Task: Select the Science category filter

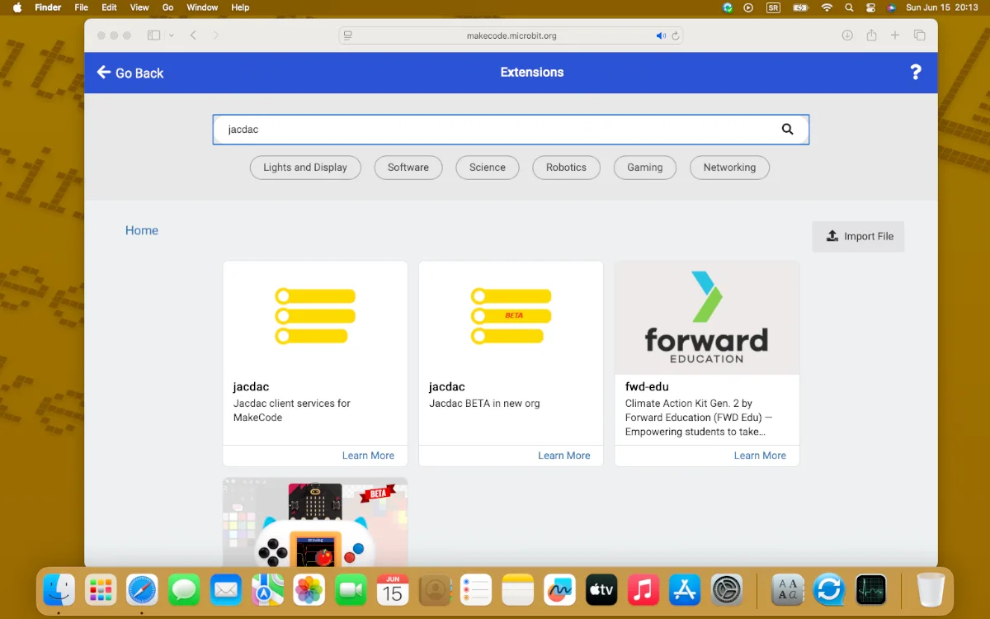Action: coord(488,168)
